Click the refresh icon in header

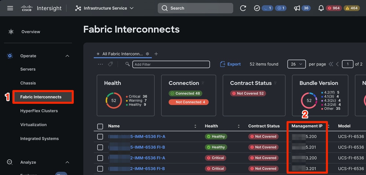click(243, 8)
